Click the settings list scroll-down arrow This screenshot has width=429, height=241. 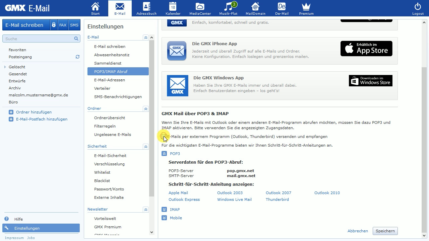[151, 232]
